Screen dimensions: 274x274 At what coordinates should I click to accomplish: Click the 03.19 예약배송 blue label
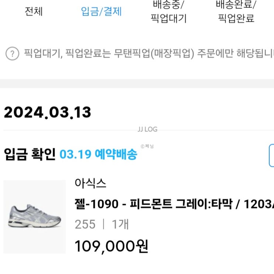click(98, 154)
